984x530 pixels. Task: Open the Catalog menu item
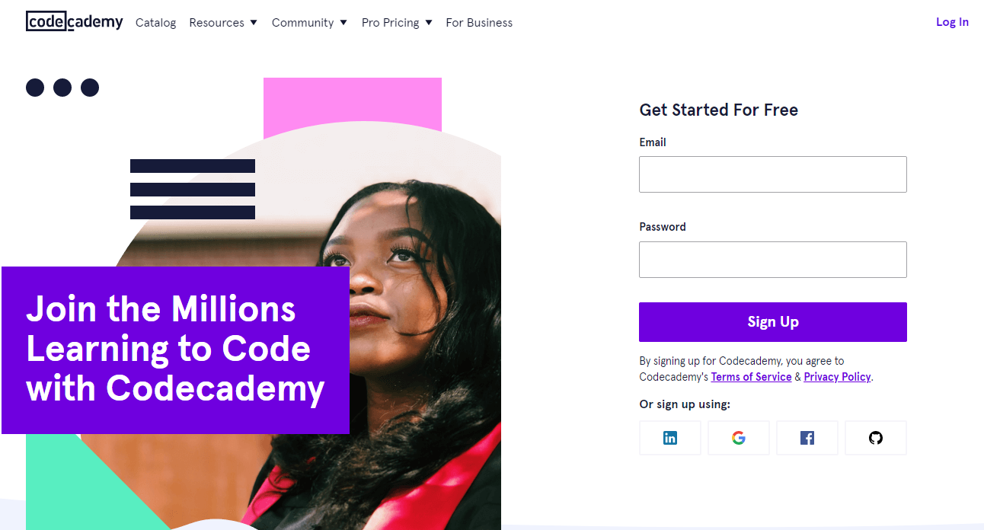[155, 23]
